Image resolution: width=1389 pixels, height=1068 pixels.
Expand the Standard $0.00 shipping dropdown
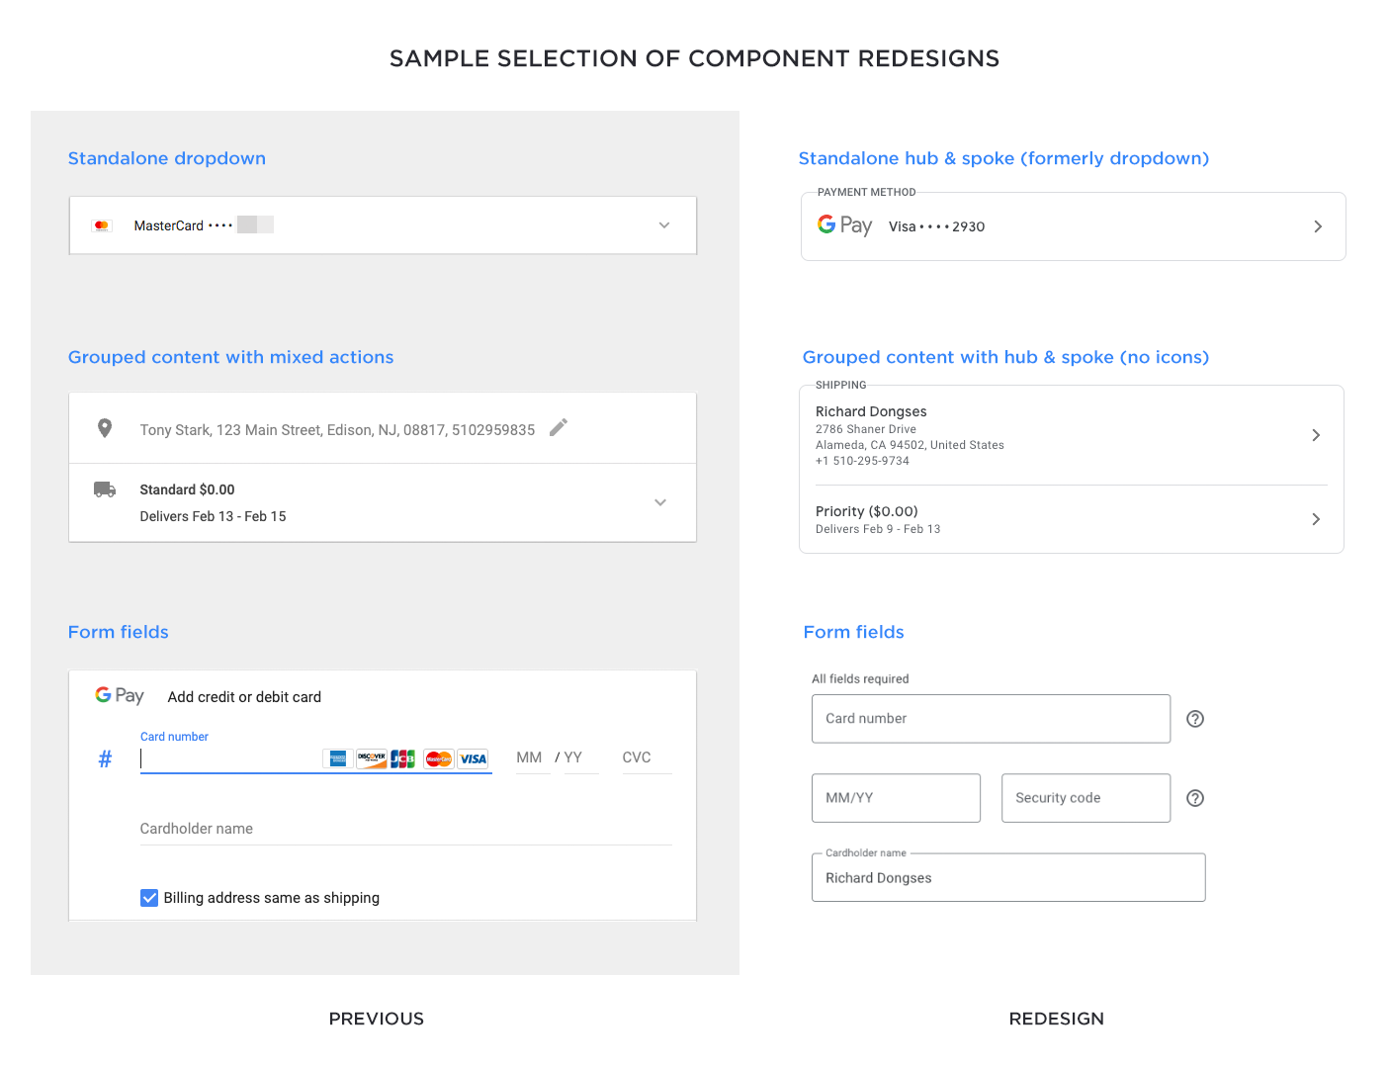click(660, 502)
